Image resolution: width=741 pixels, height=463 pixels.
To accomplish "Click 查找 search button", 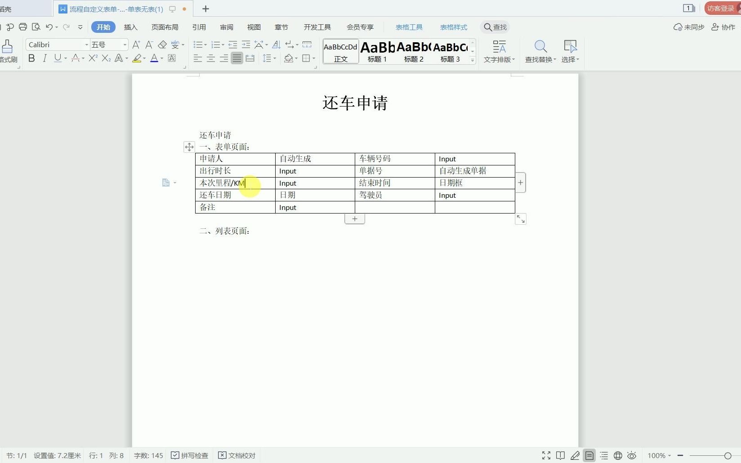I will (495, 27).
